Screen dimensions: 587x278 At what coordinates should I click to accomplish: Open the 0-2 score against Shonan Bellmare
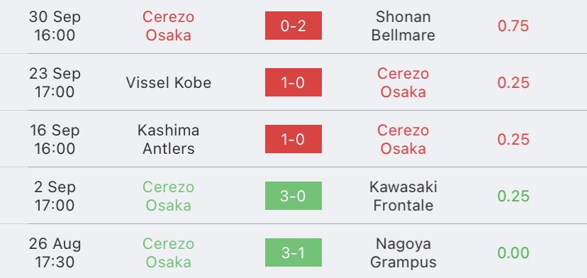click(x=293, y=26)
